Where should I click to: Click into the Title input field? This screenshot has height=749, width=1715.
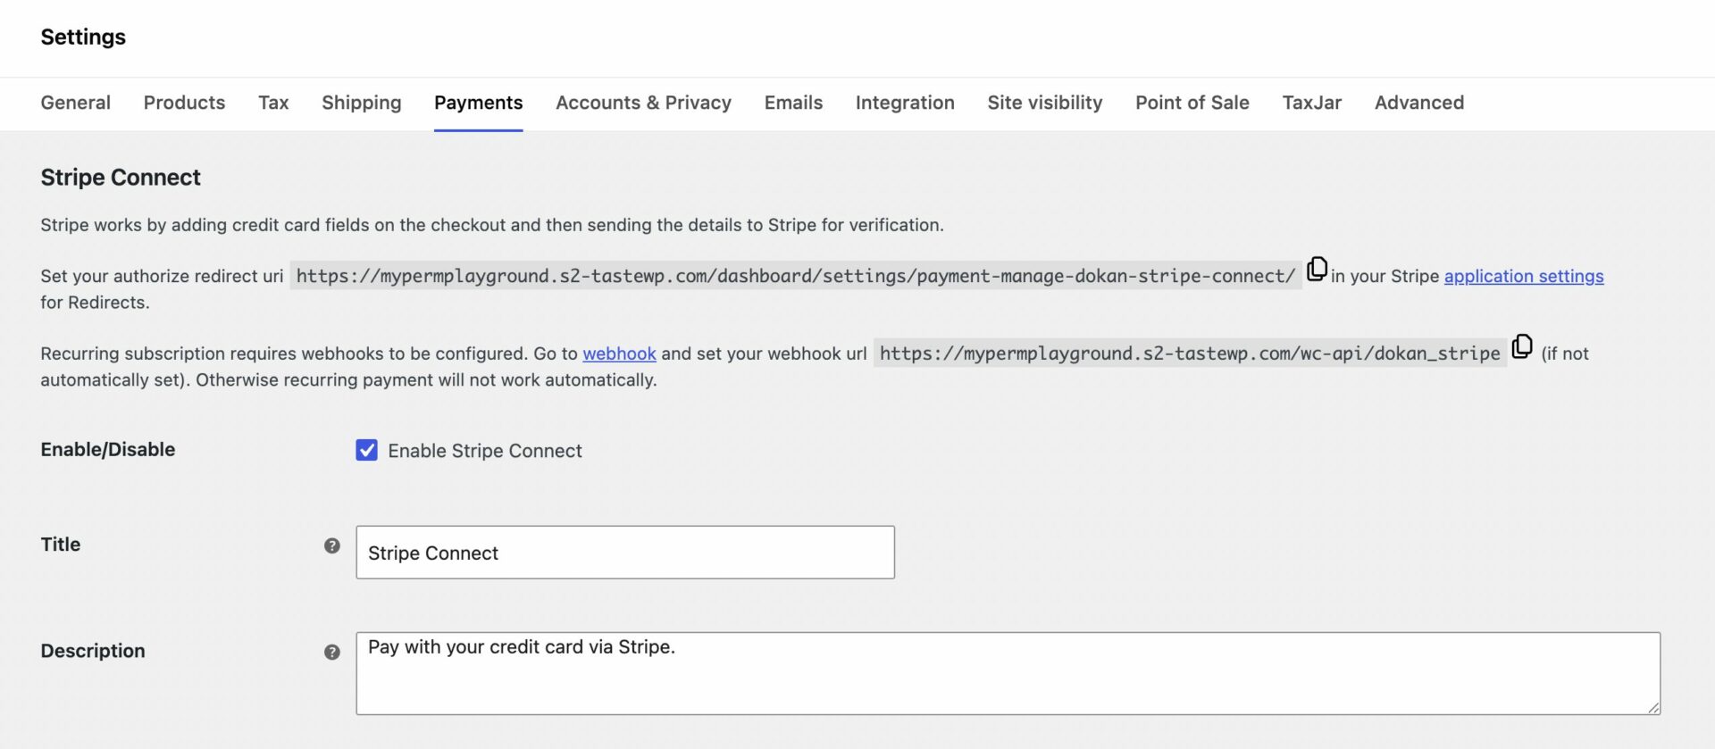(625, 553)
